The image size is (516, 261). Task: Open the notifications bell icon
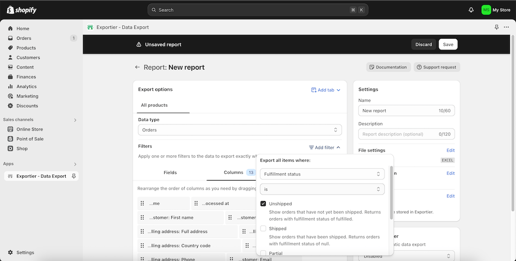(x=471, y=10)
